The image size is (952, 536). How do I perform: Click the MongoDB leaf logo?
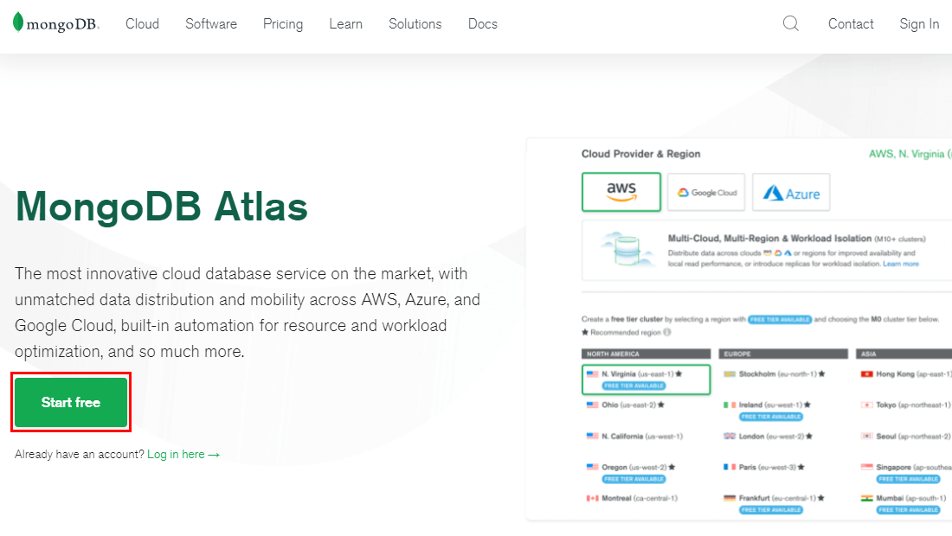(x=18, y=22)
